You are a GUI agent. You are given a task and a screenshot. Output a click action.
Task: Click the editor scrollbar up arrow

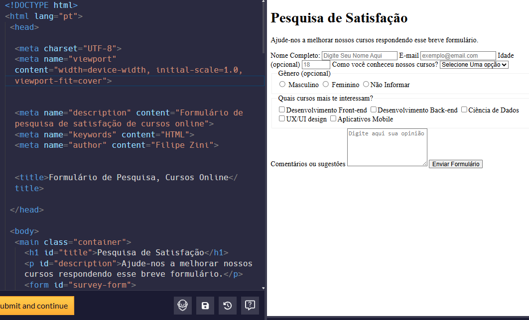(x=264, y=1)
